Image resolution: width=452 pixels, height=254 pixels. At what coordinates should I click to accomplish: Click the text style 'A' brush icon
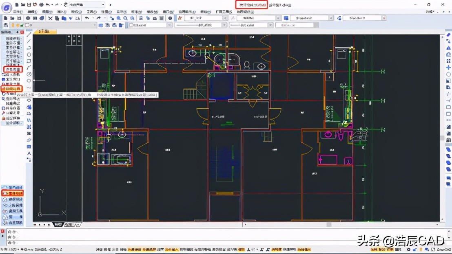[180, 18]
